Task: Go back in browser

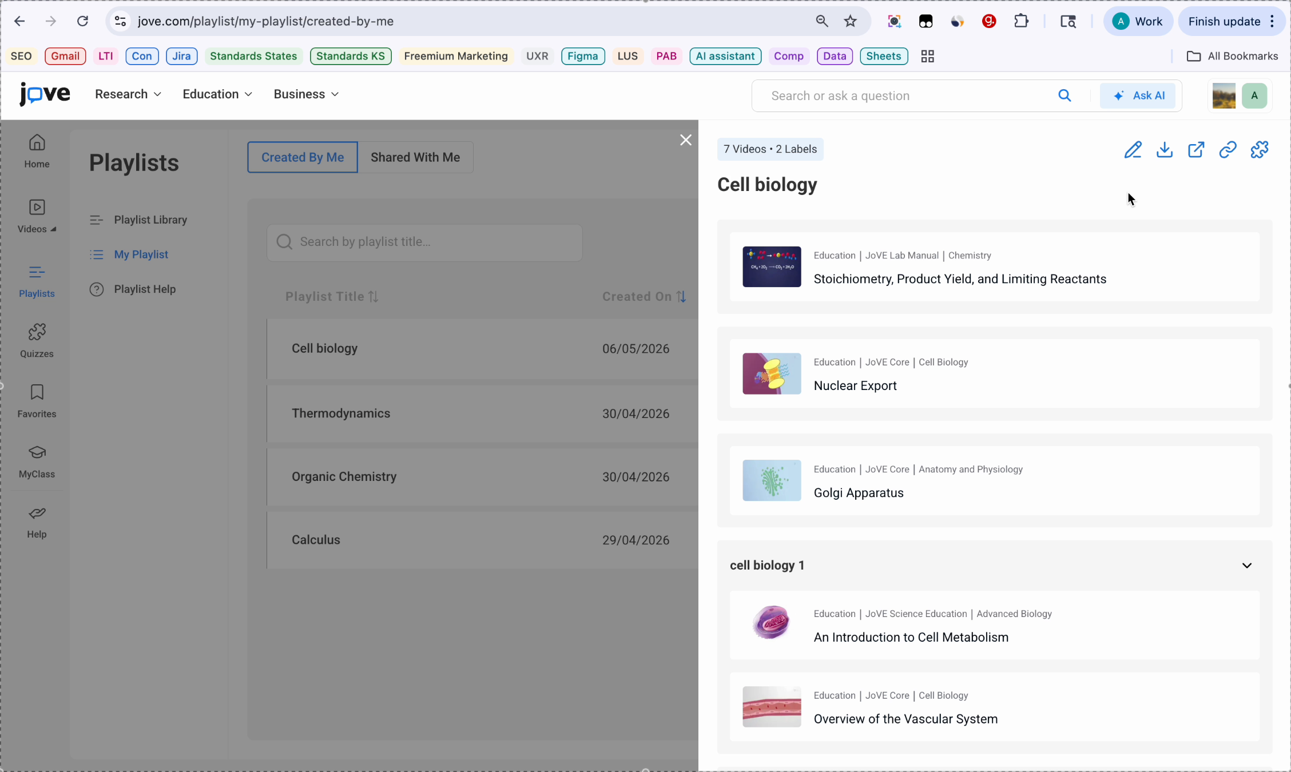Action: coord(19,21)
